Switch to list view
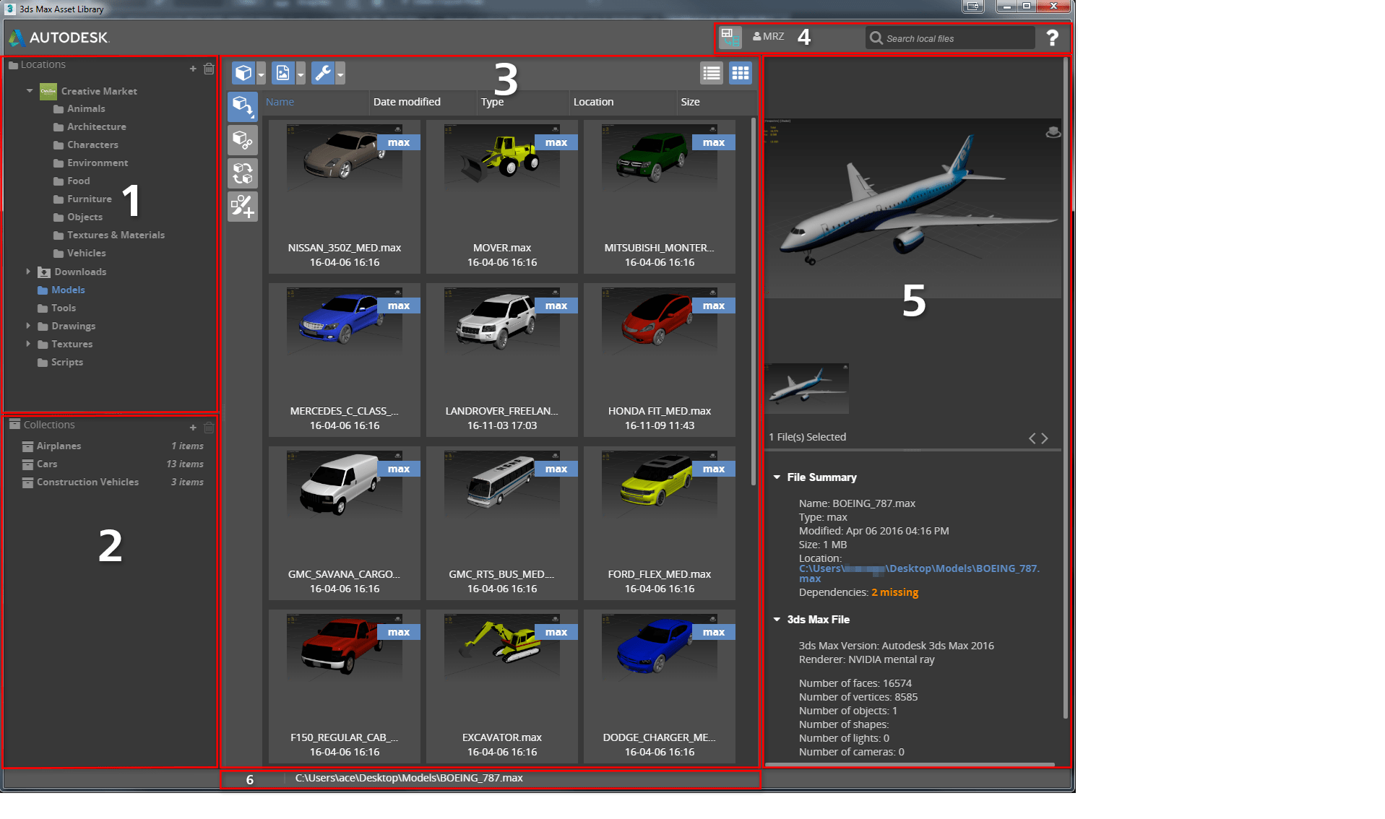The image size is (1385, 819). click(712, 73)
